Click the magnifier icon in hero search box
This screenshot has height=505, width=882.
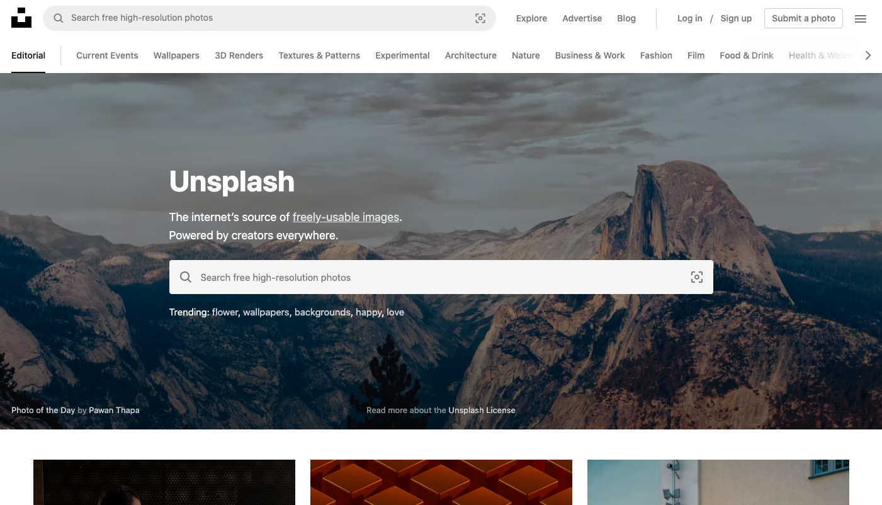186,277
